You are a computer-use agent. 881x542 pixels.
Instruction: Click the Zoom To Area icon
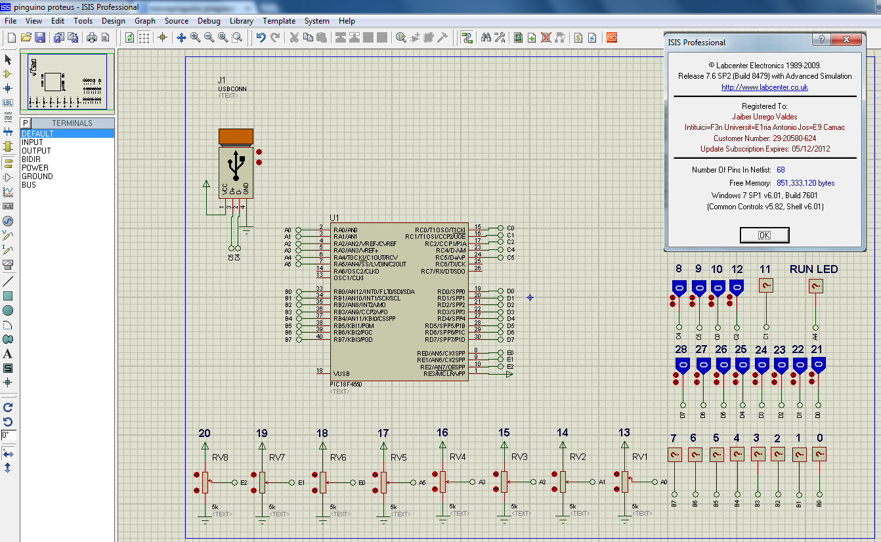[x=237, y=37]
